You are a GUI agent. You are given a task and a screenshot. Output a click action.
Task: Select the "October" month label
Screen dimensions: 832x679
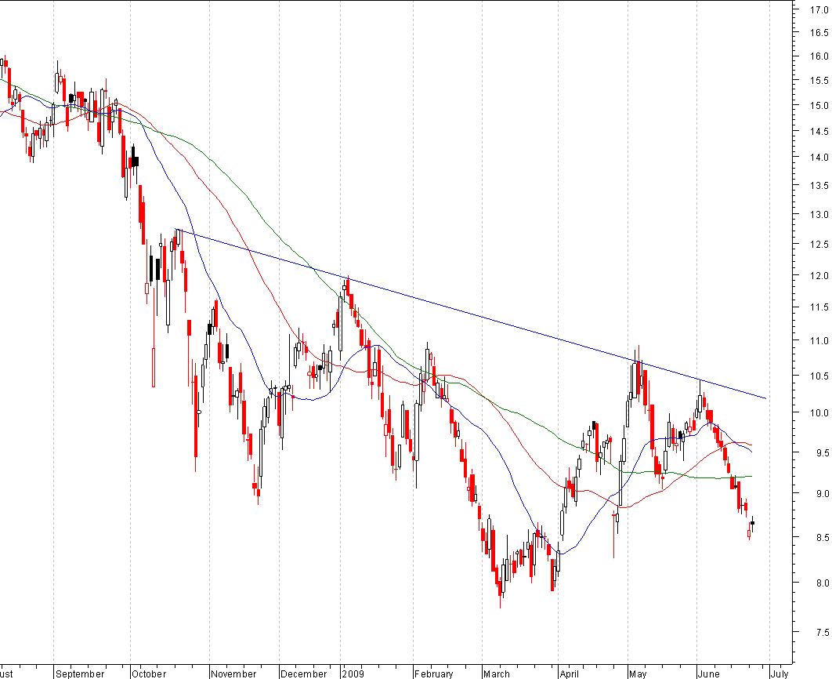(149, 674)
